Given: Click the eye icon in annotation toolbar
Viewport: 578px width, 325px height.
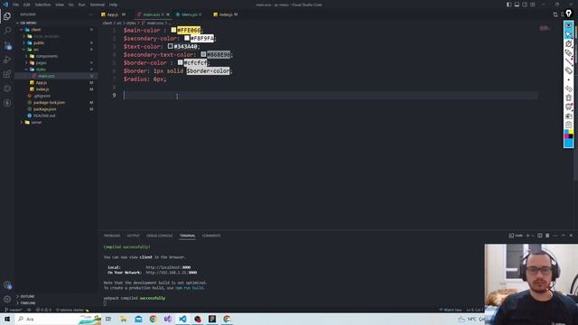Looking at the screenshot, I should [569, 25].
